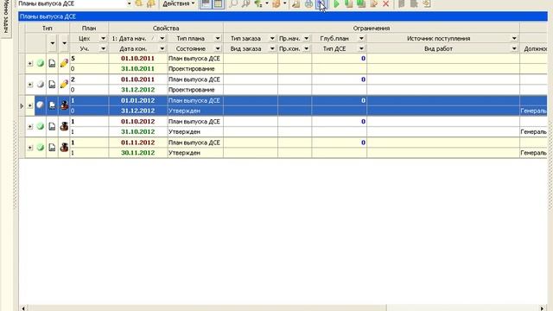Image resolution: width=553 pixels, height=311 pixels.
Task: Expand the row starting 01.10.2011 ending 31.12.2012
Action: pyautogui.click(x=30, y=85)
